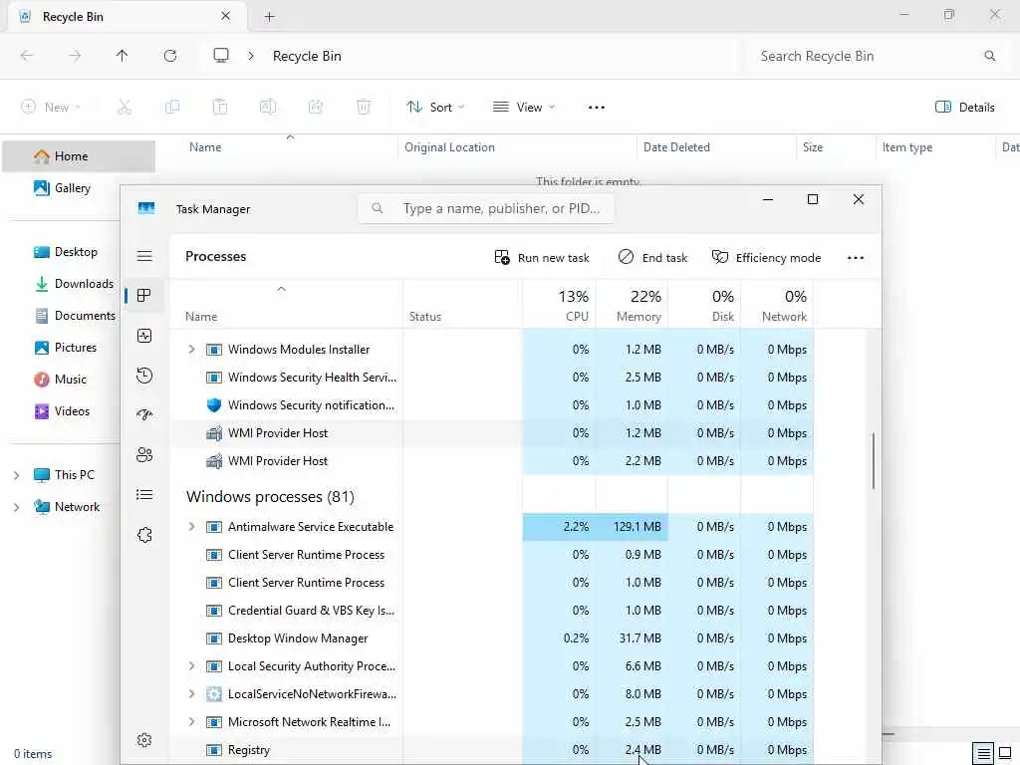Click the Copy icon in Explorer toolbar

click(x=172, y=108)
